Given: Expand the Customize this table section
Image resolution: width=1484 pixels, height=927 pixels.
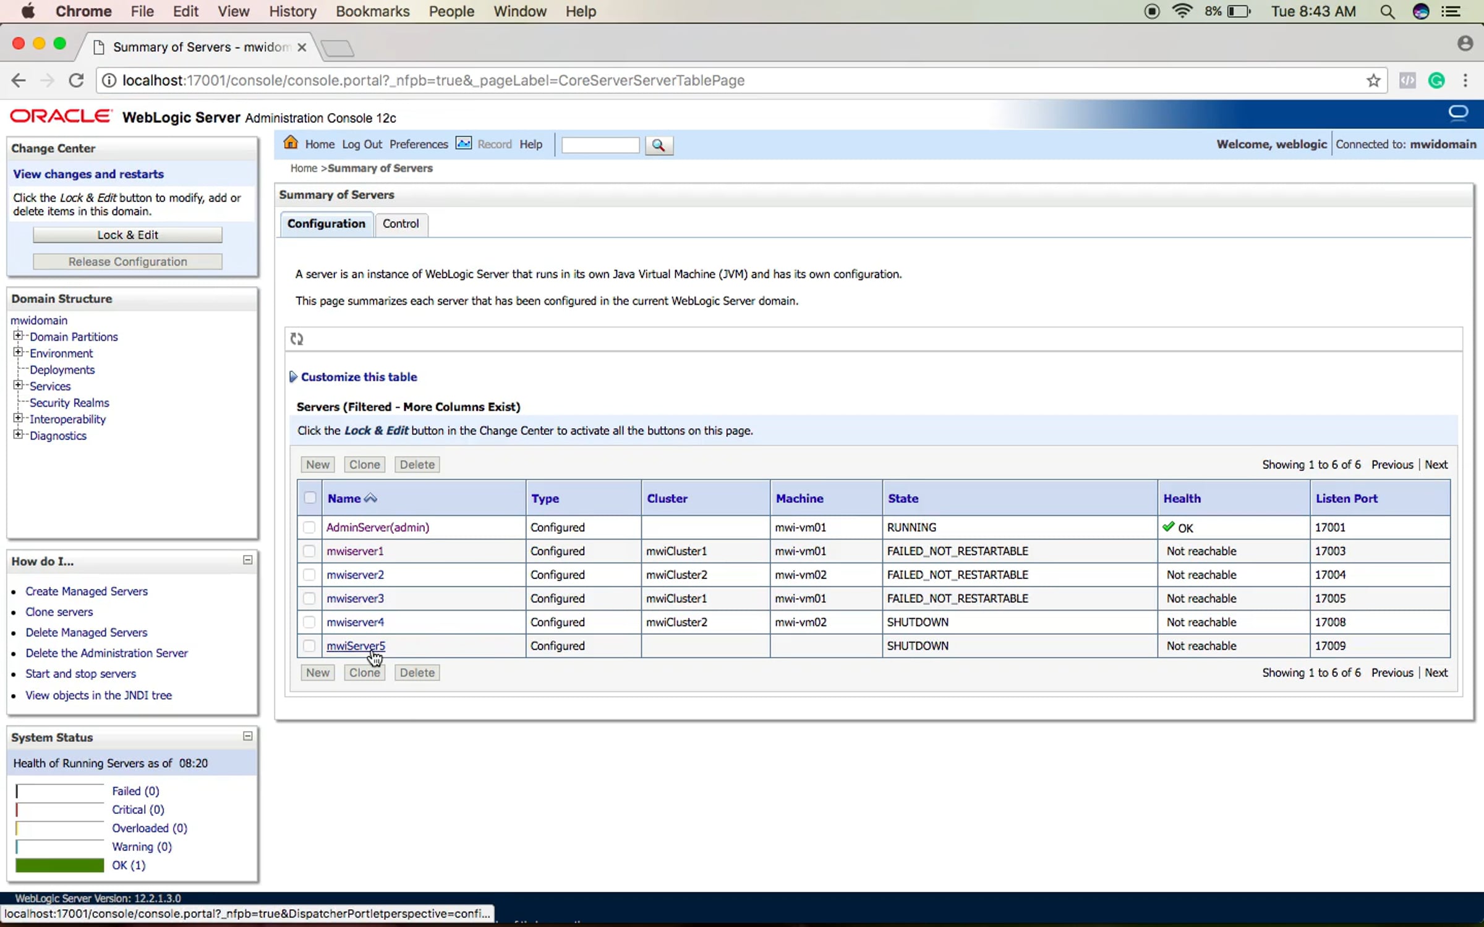Looking at the screenshot, I should 293,377.
